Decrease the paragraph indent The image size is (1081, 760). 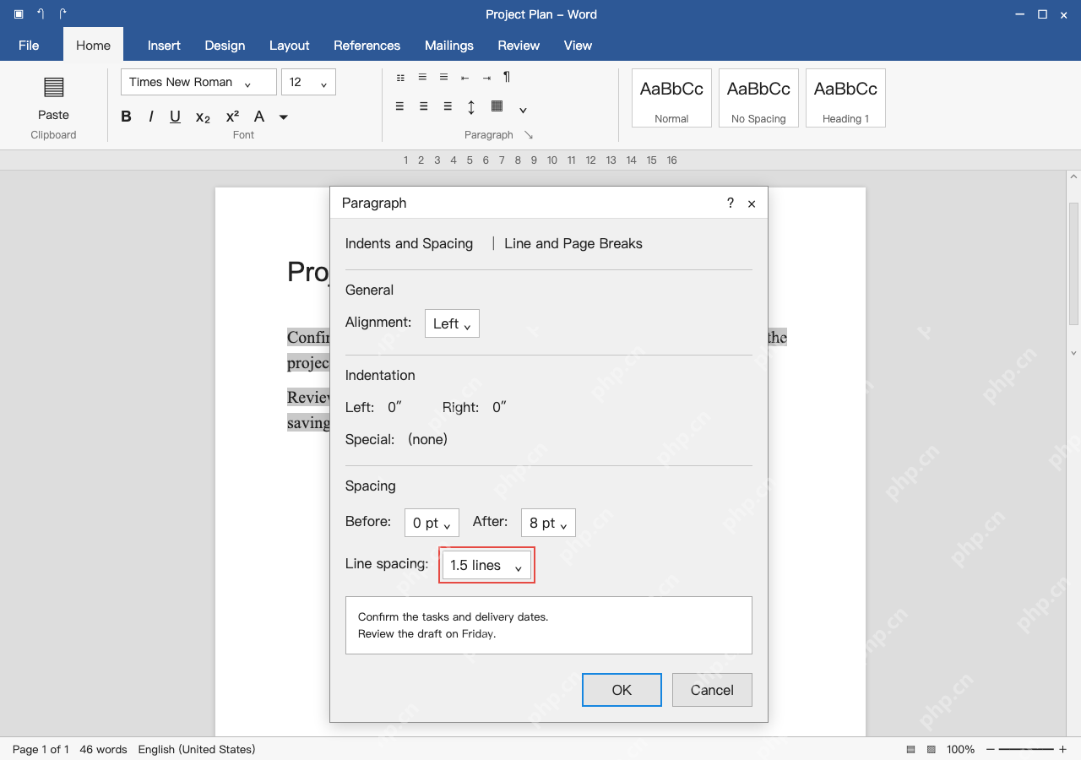[x=464, y=78]
